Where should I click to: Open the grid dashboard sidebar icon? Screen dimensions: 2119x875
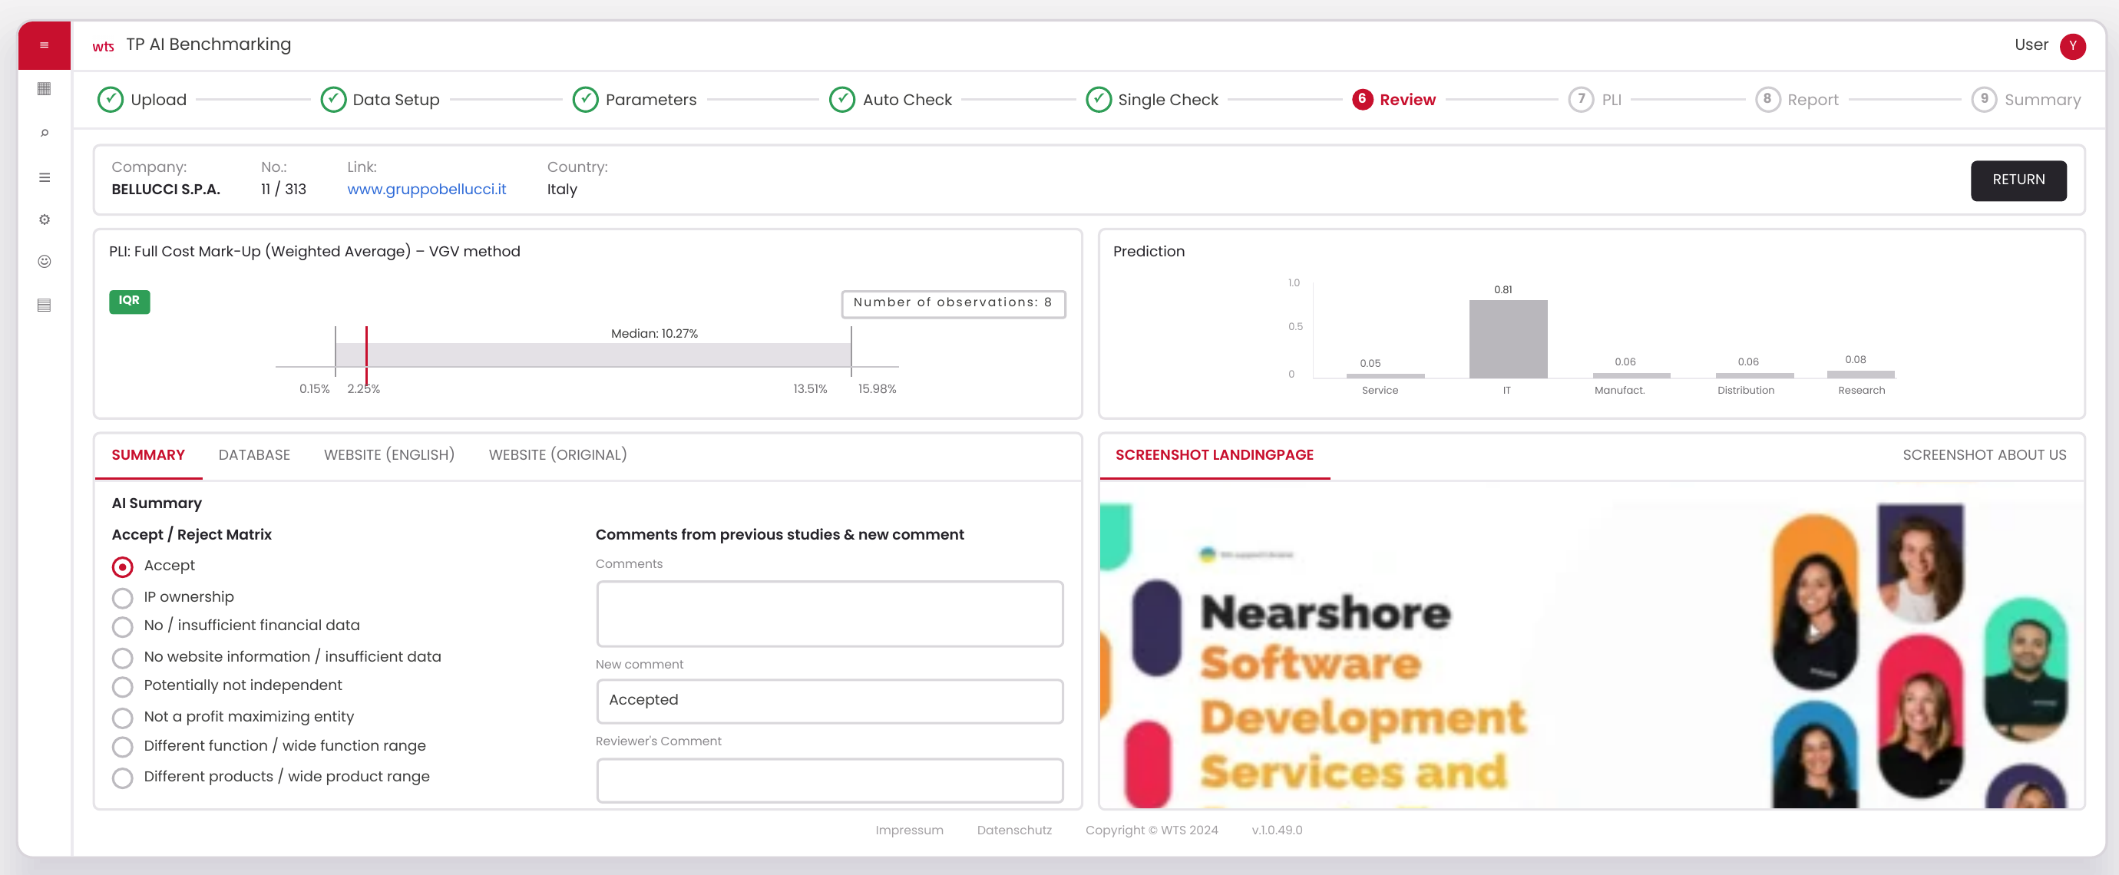click(x=45, y=89)
